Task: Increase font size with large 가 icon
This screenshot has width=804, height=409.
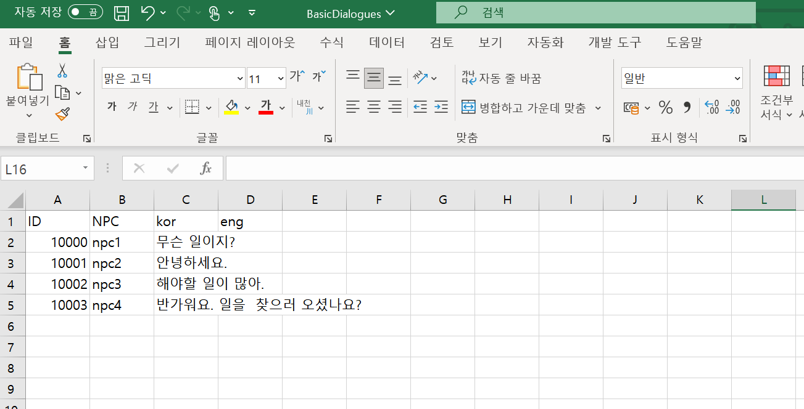Action: tap(297, 76)
